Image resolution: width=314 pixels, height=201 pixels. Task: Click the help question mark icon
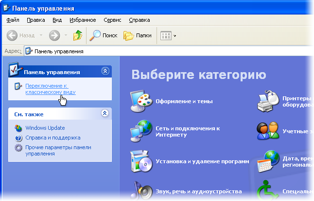pos(18,138)
